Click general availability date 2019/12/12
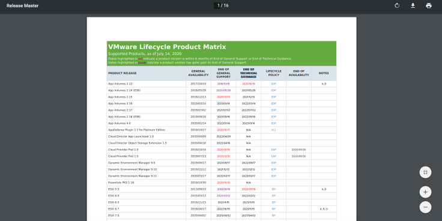 pyautogui.click(x=198, y=169)
